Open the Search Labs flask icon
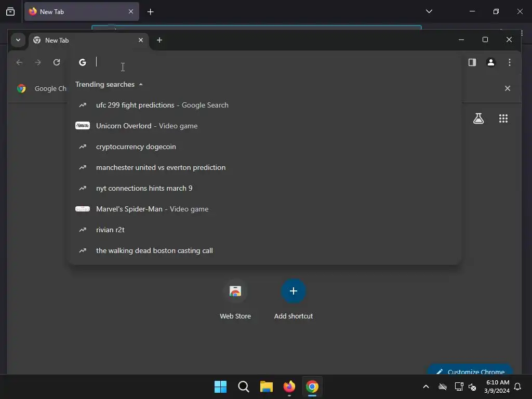Viewport: 532px width, 399px height. [x=478, y=118]
